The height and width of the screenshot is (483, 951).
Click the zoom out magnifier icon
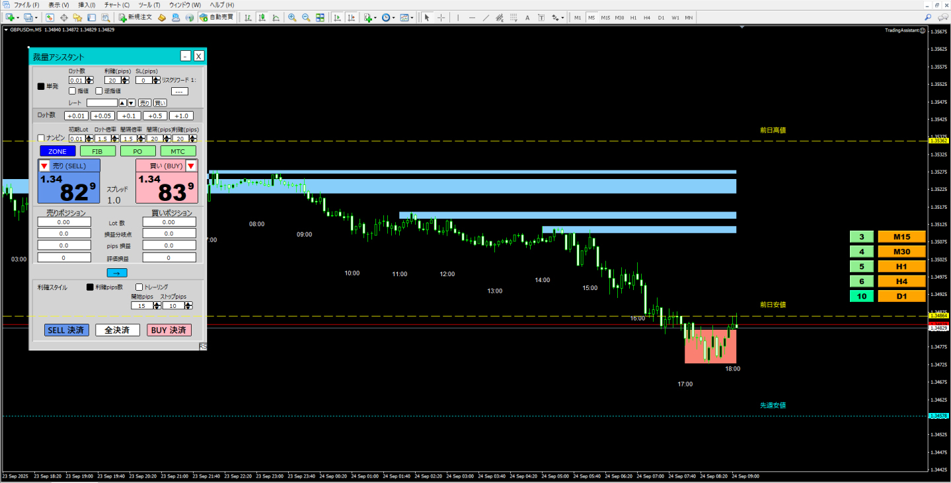305,17
